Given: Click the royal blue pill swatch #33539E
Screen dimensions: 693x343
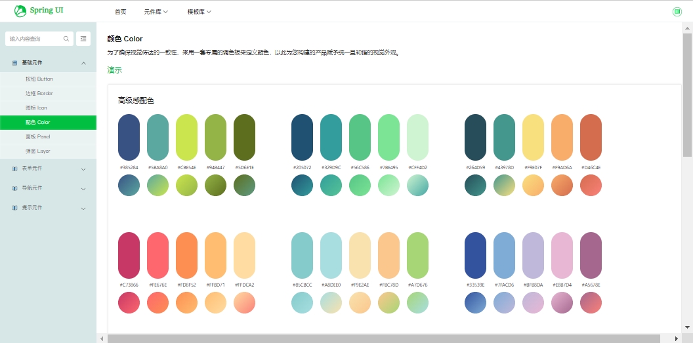Looking at the screenshot, I should click(x=476, y=255).
